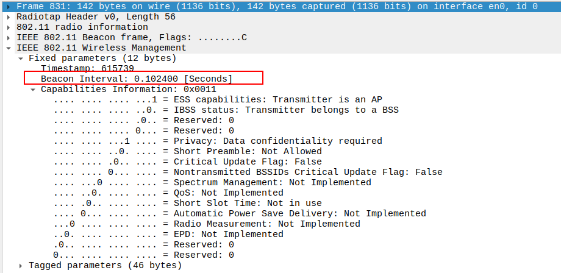Collapse the Fixed parameters (12 bytes) node
Viewport: 561px width, 273px height.
point(21,58)
